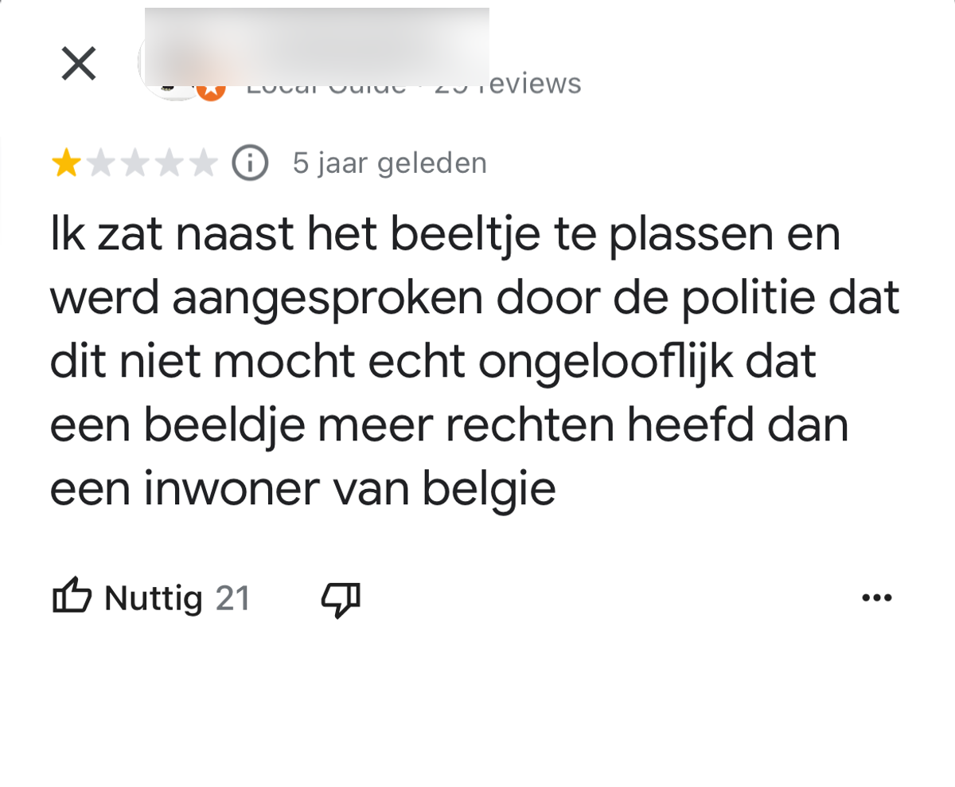Click the orange Local Guide star badge
Image resolution: width=955 pixels, height=787 pixels.
[211, 89]
